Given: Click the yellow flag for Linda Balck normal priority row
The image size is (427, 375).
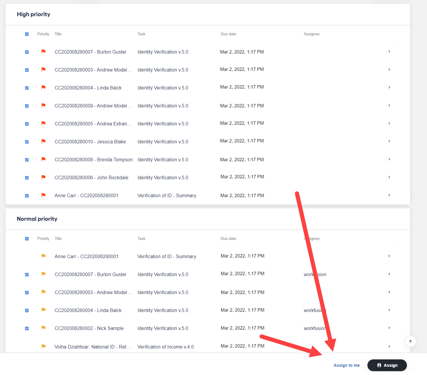Looking at the screenshot, I should 43,310.
